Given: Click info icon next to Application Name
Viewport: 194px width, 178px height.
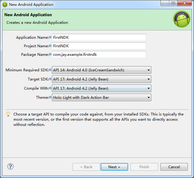Looking at the screenshot, I should click(x=50, y=37).
